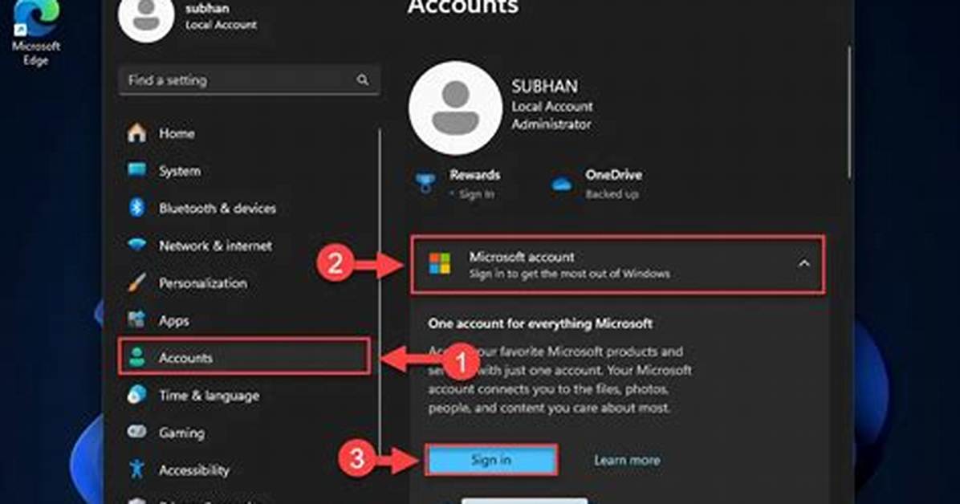Click the Find a setting search box

point(249,79)
